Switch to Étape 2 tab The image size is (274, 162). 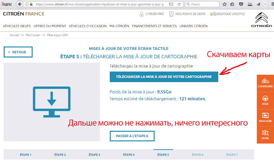pyautogui.click(x=60, y=155)
